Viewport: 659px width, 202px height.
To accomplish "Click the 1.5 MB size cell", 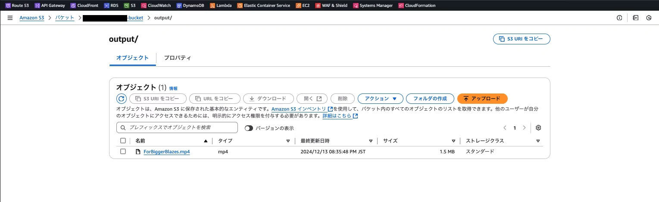I will pos(447,152).
